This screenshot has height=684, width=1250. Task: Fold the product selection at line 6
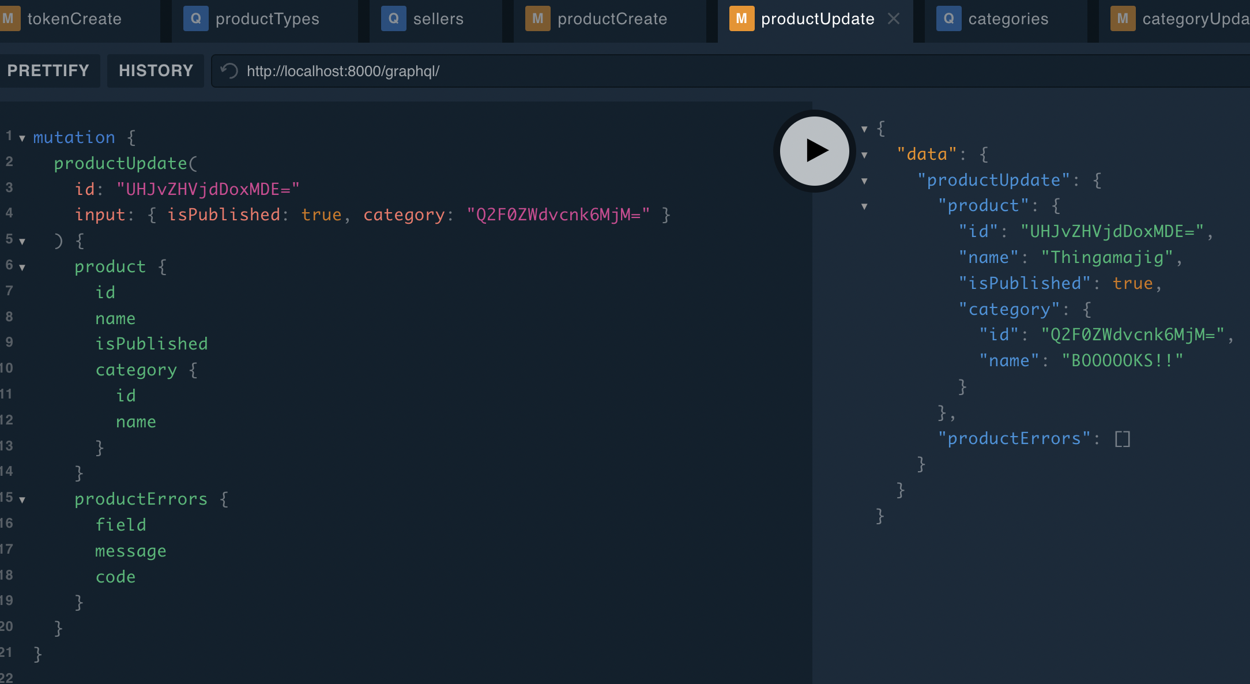point(22,268)
